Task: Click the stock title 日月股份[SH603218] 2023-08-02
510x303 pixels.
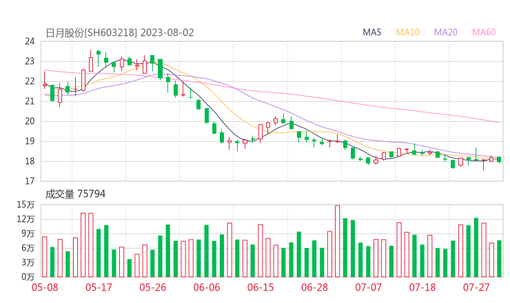Action: pos(120,33)
